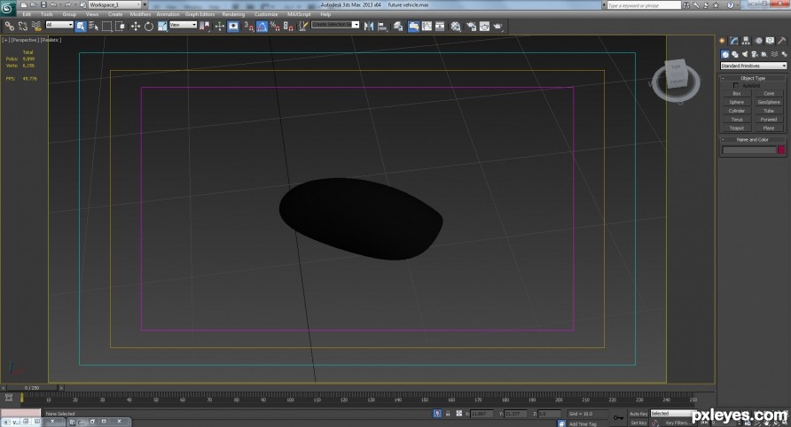
Task: Open the Tools menu
Action: tap(46, 14)
